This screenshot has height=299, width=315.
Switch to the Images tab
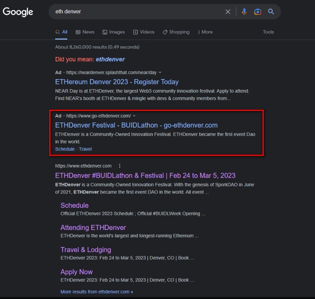point(113,32)
